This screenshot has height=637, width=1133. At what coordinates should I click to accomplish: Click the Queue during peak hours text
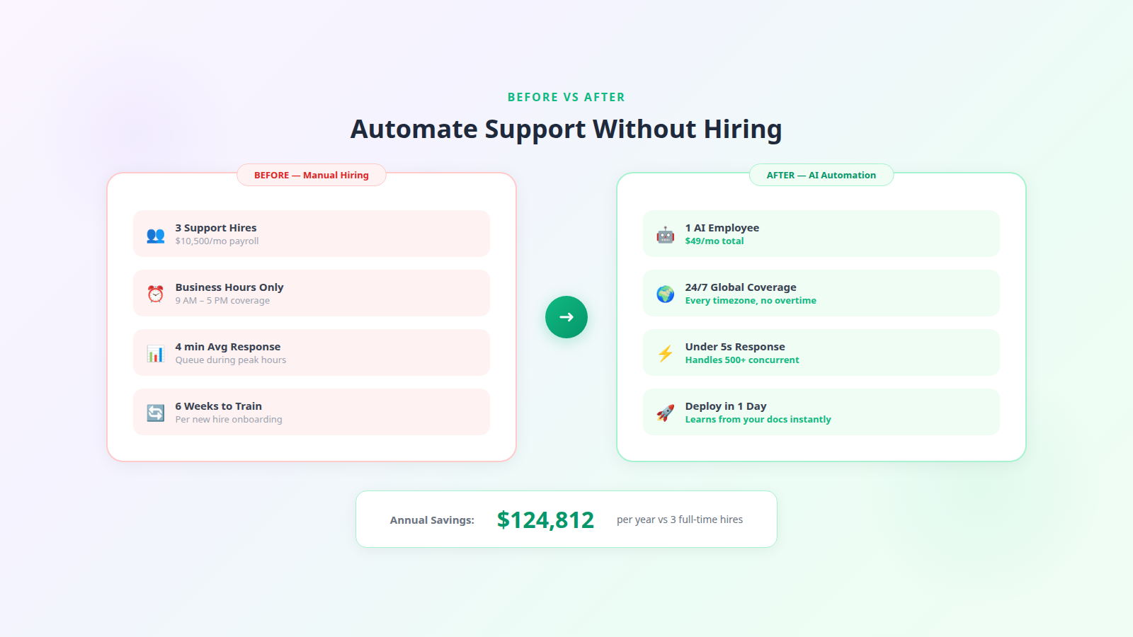point(231,360)
